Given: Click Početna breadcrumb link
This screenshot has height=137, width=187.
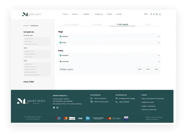Looking at the screenshot, I should (26, 26).
